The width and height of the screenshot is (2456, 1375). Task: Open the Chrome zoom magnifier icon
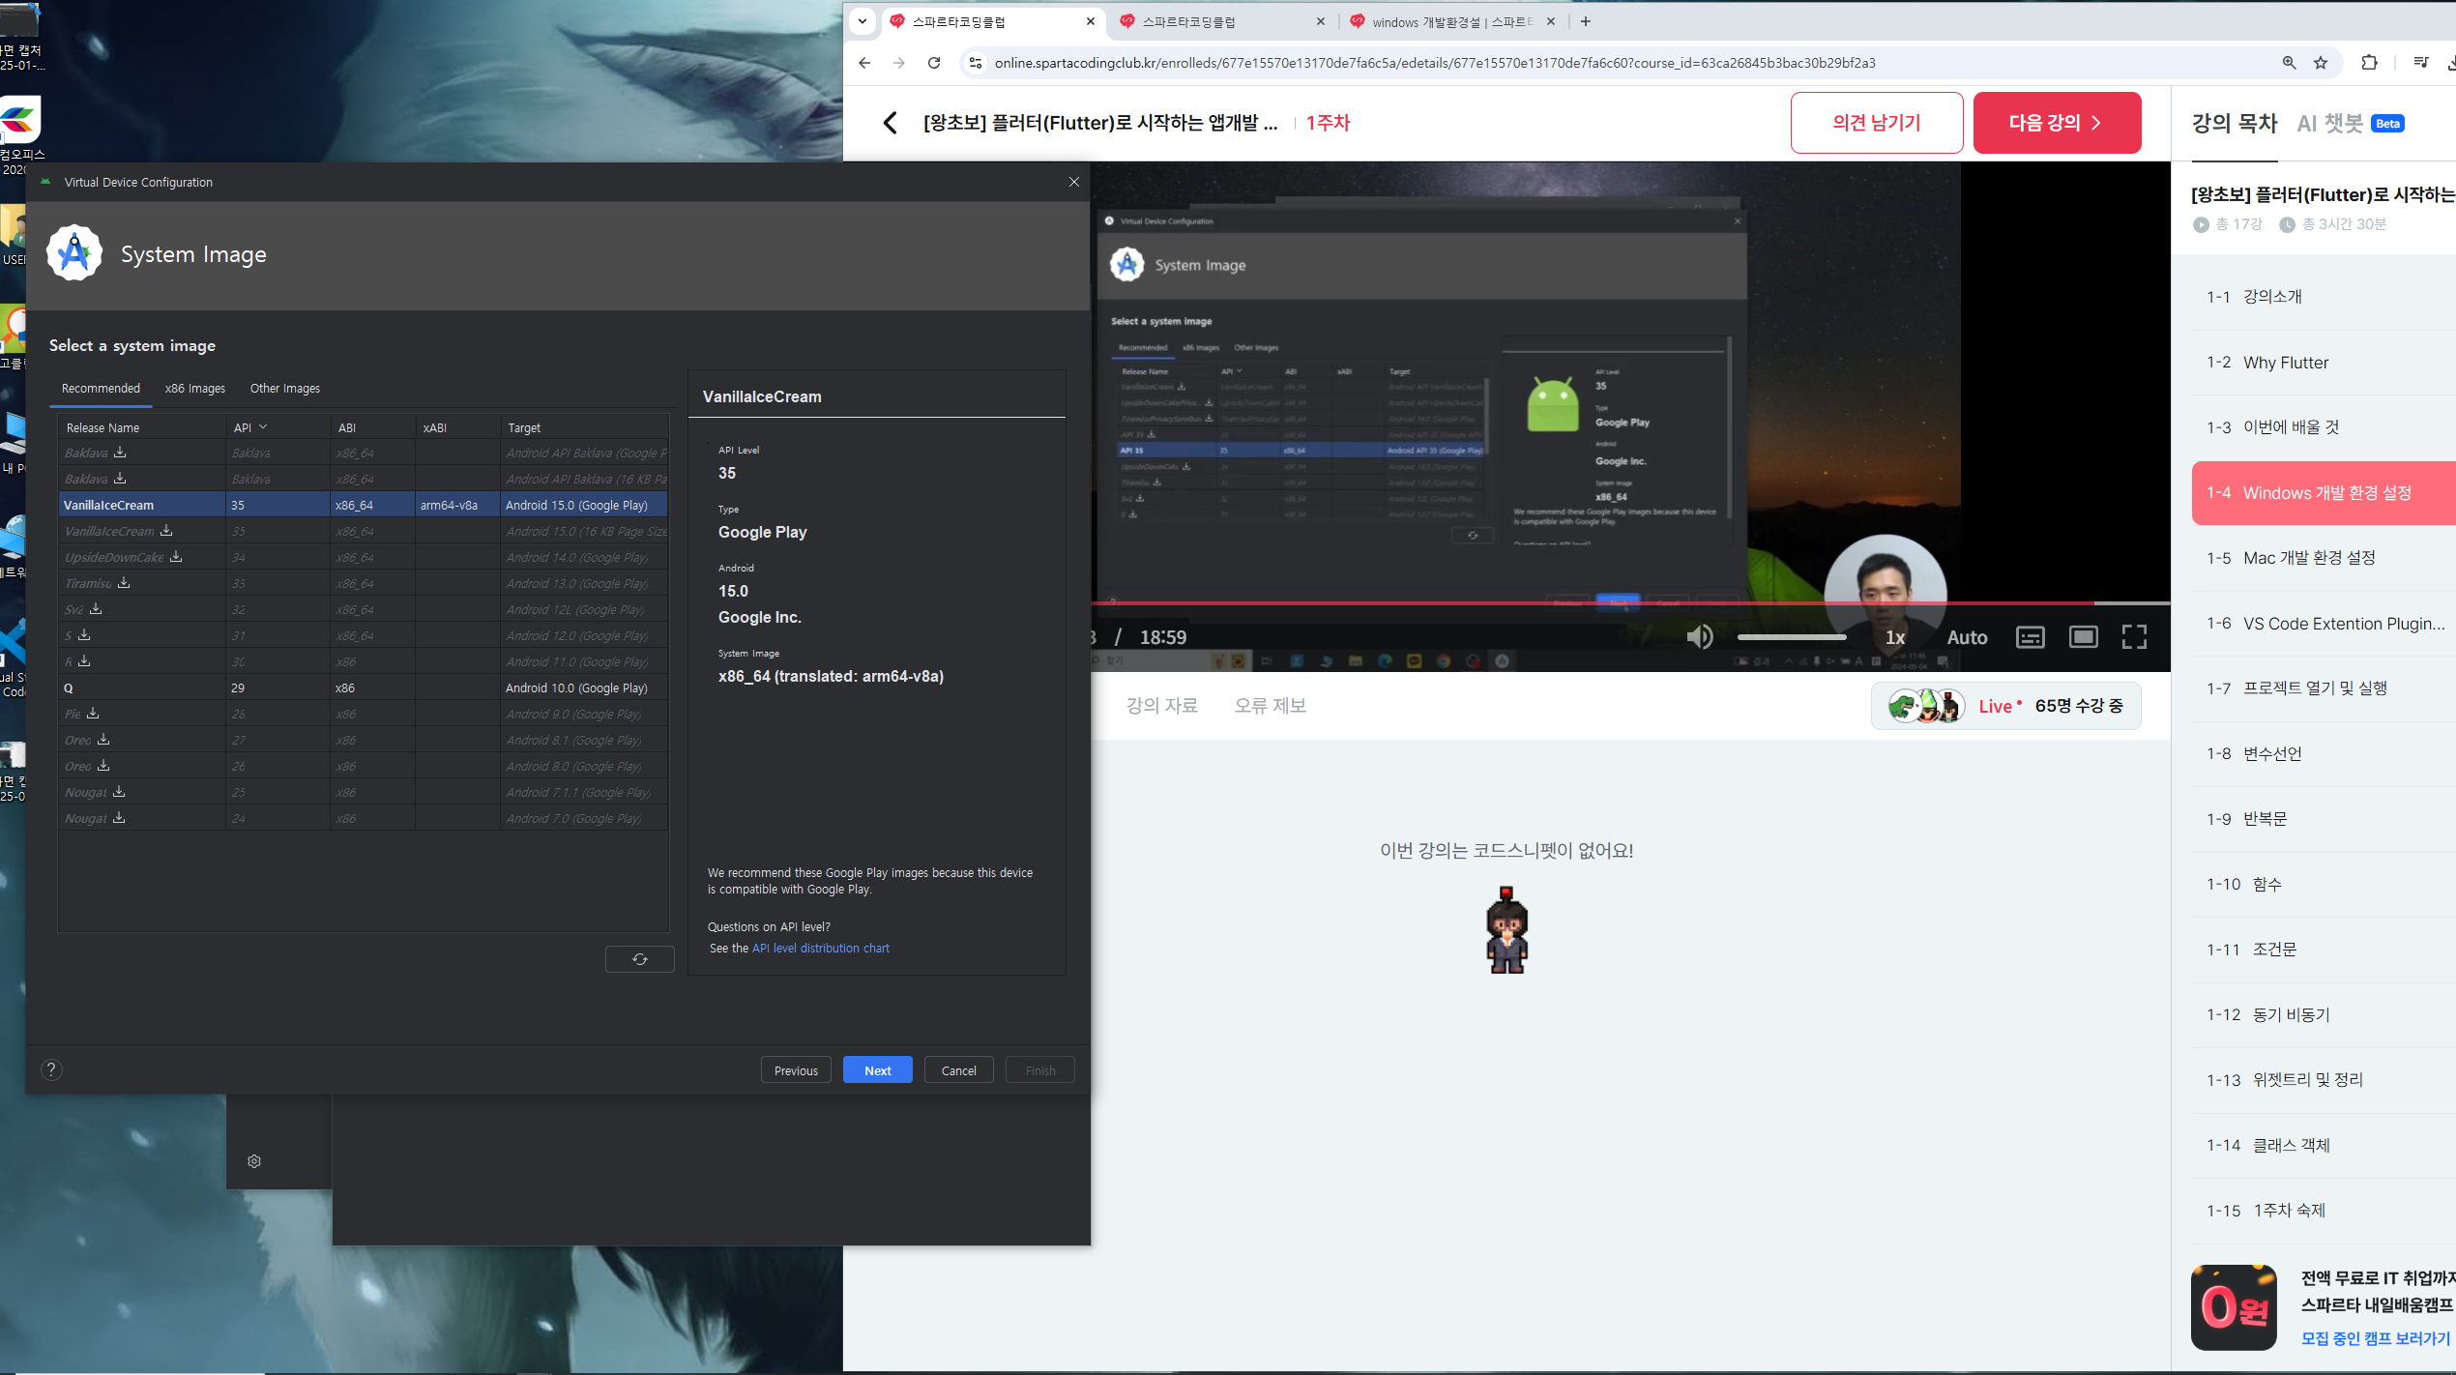tap(2289, 63)
